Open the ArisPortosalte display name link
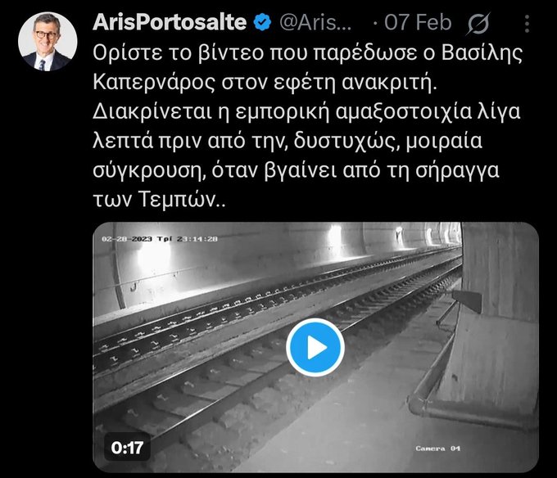Viewport: 557px width, 478px height. click(x=170, y=22)
